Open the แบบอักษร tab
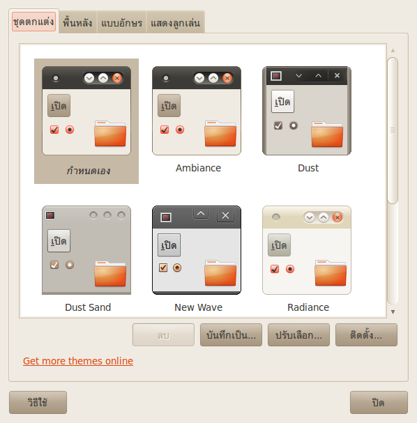Image resolution: width=417 pixels, height=423 pixels. [122, 23]
